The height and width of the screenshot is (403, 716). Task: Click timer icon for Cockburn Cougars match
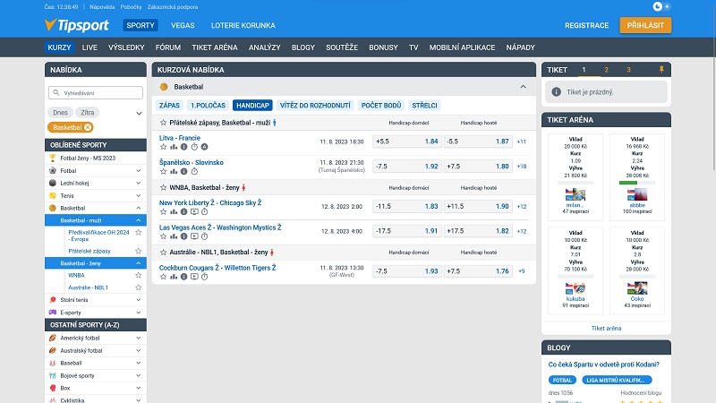coord(205,277)
